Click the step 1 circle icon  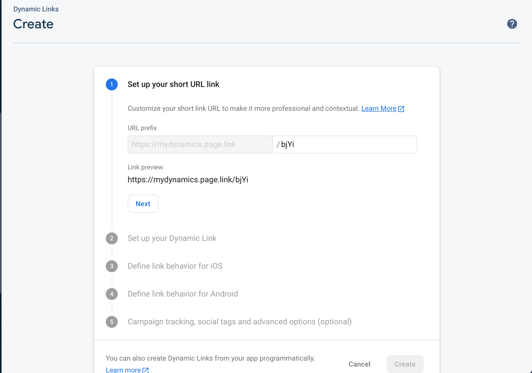[112, 84]
